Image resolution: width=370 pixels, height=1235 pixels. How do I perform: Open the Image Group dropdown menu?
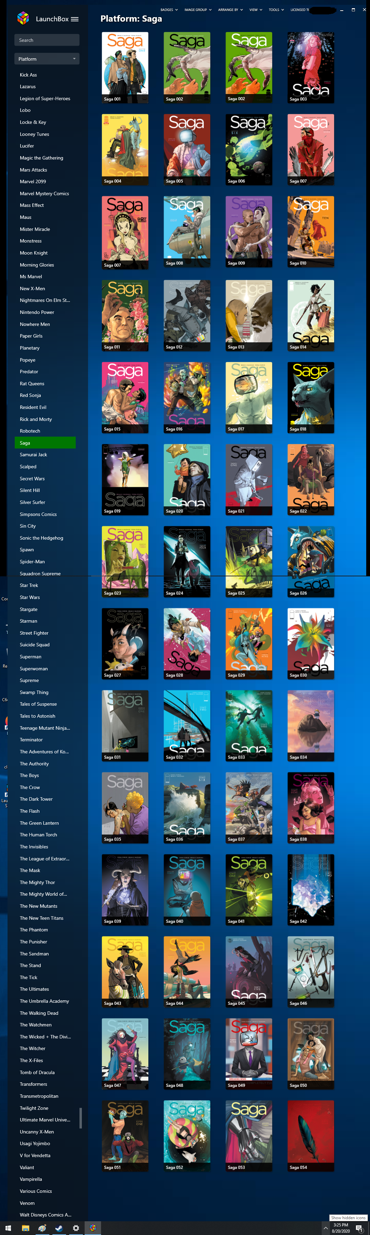[198, 10]
